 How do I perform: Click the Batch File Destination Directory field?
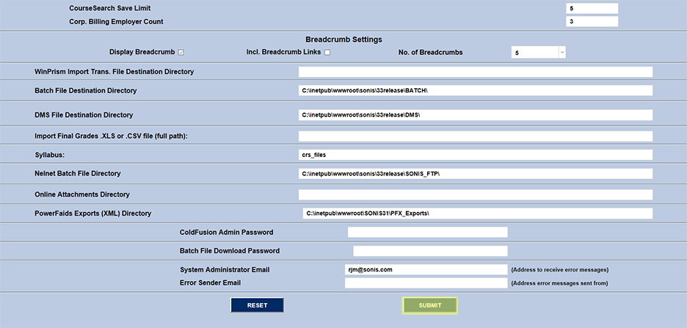[475, 90]
